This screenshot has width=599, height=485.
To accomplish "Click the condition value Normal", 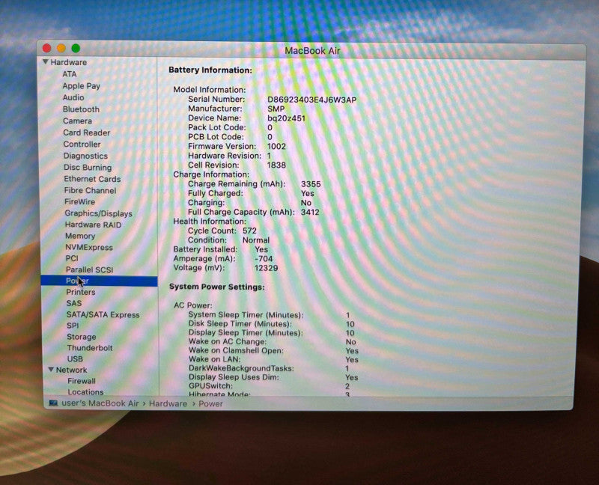I will tap(256, 240).
